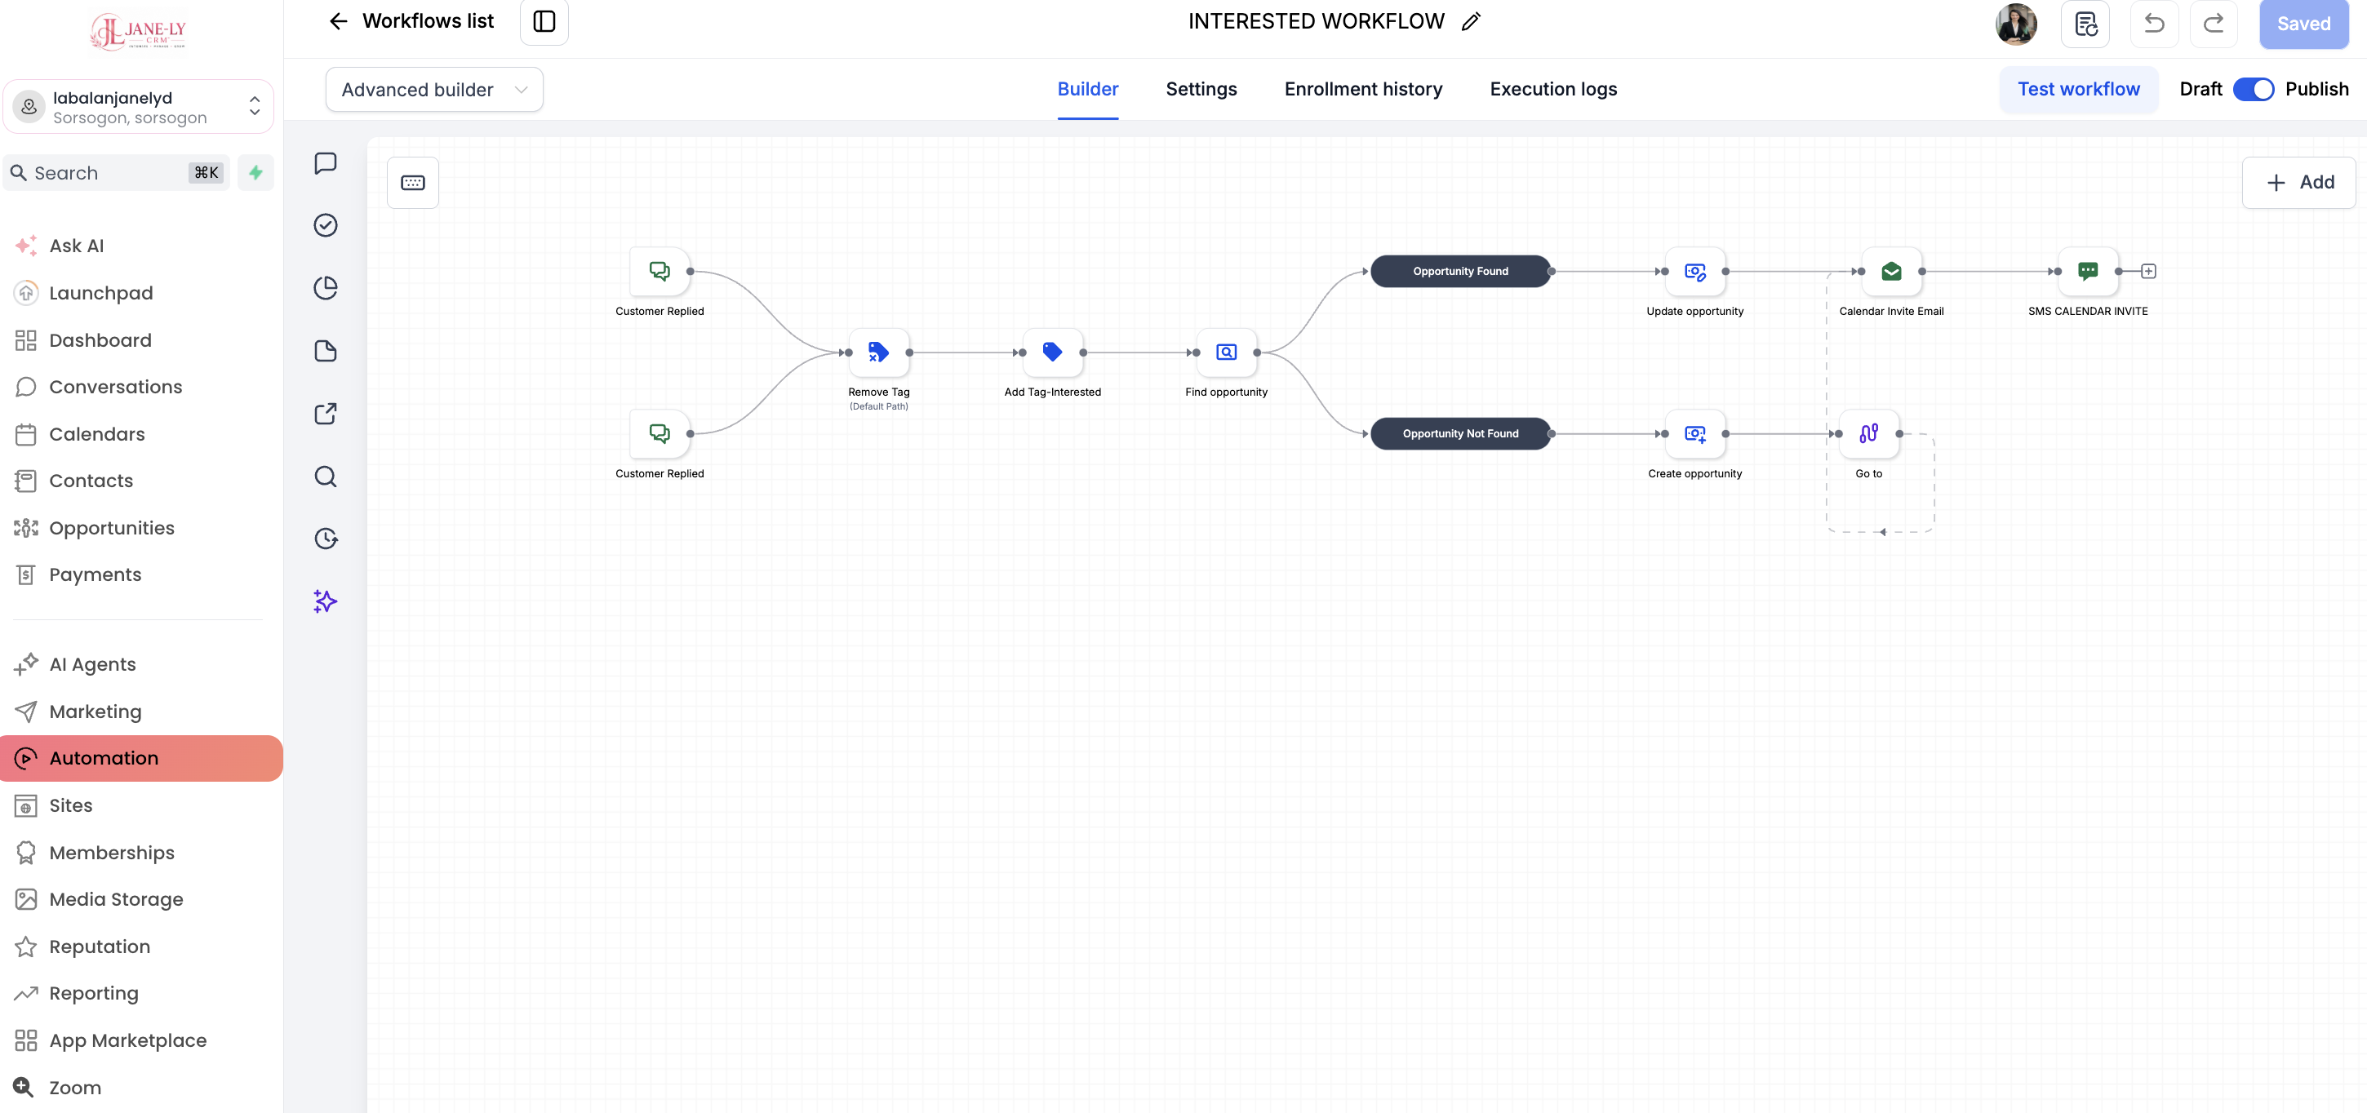
Task: Go back to Workflows list
Action: [411, 21]
